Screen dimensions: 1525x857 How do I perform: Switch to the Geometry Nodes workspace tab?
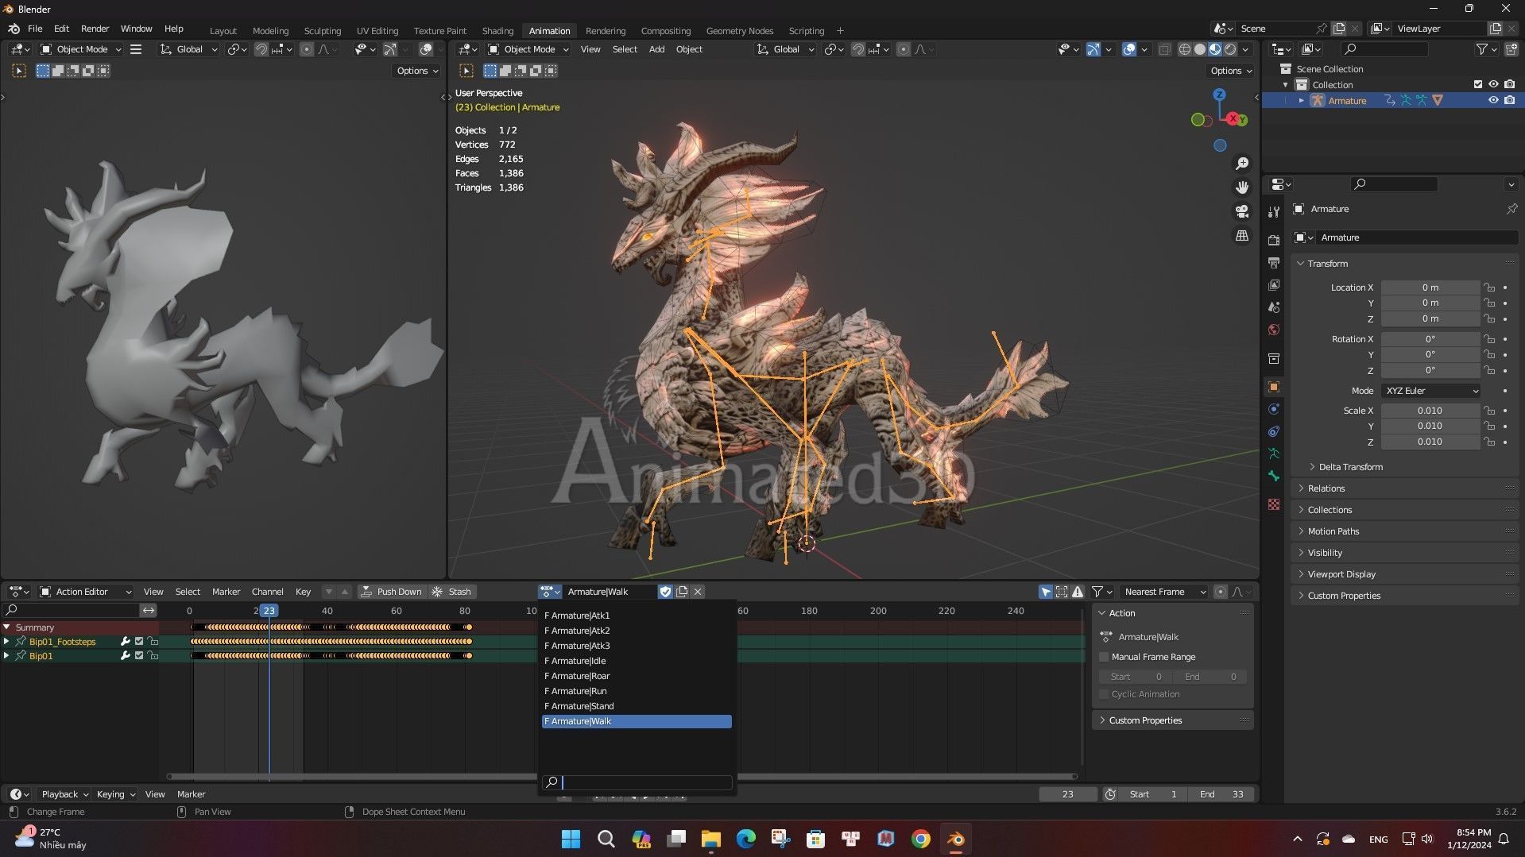point(739,31)
